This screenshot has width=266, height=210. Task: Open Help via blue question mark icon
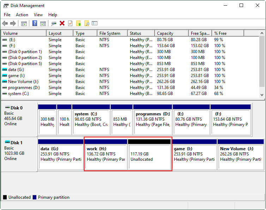click(35, 23)
